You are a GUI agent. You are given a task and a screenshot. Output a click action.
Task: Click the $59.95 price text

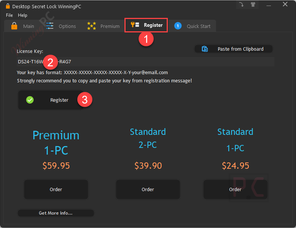56,166
